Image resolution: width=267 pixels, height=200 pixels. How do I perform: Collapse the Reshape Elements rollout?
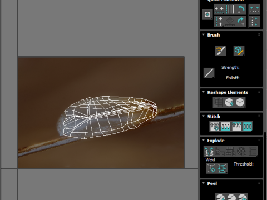(x=204, y=92)
